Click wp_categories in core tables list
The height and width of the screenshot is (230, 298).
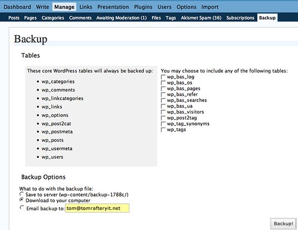[x=58, y=82]
